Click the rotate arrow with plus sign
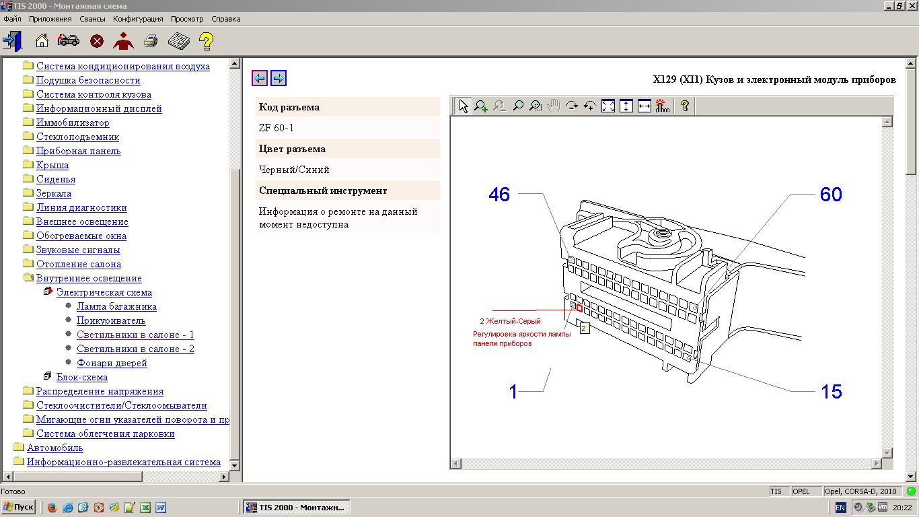Screen dimensions: 919x517 click(x=590, y=106)
